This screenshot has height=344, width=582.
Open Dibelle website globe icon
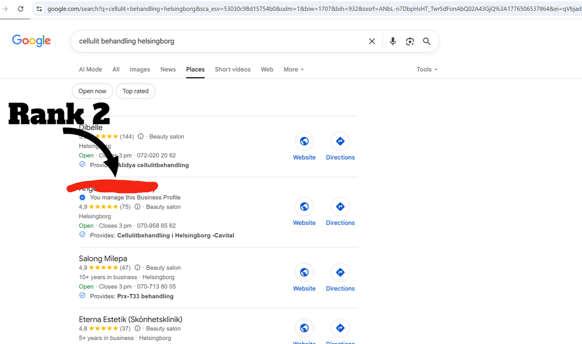[304, 141]
